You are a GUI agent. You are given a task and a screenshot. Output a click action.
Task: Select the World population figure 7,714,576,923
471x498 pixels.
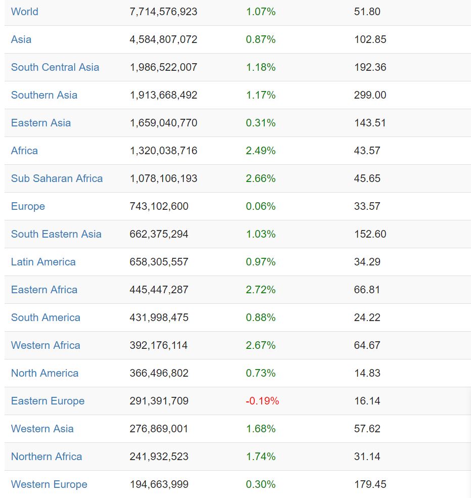coord(163,12)
